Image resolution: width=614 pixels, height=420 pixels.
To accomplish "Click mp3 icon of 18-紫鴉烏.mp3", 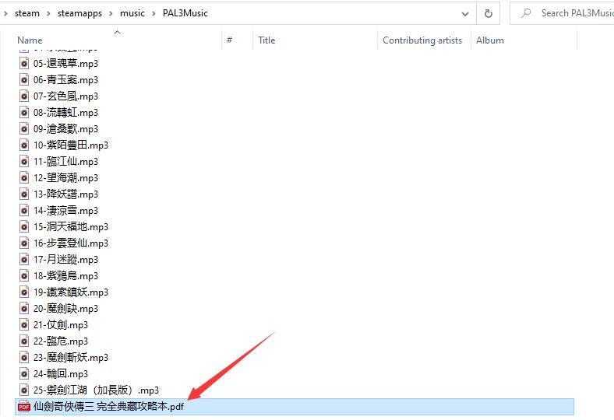I will click(24, 276).
